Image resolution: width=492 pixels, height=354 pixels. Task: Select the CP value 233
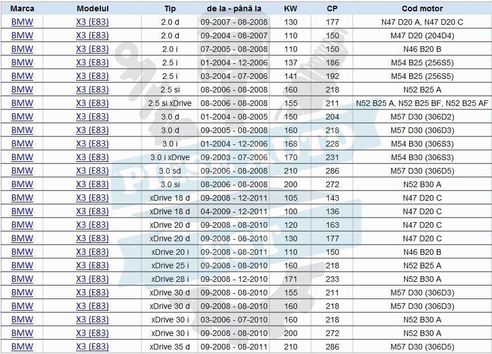[x=332, y=279]
